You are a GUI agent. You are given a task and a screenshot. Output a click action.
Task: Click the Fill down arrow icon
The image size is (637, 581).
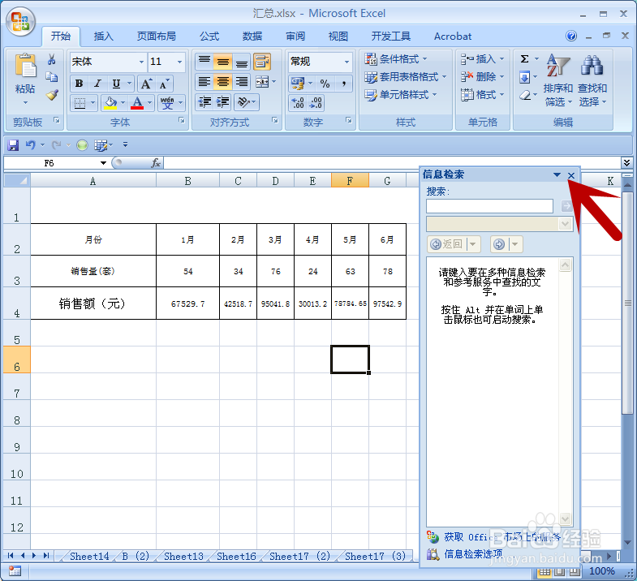click(x=524, y=77)
